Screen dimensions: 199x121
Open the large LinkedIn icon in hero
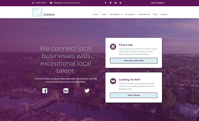[66, 91]
